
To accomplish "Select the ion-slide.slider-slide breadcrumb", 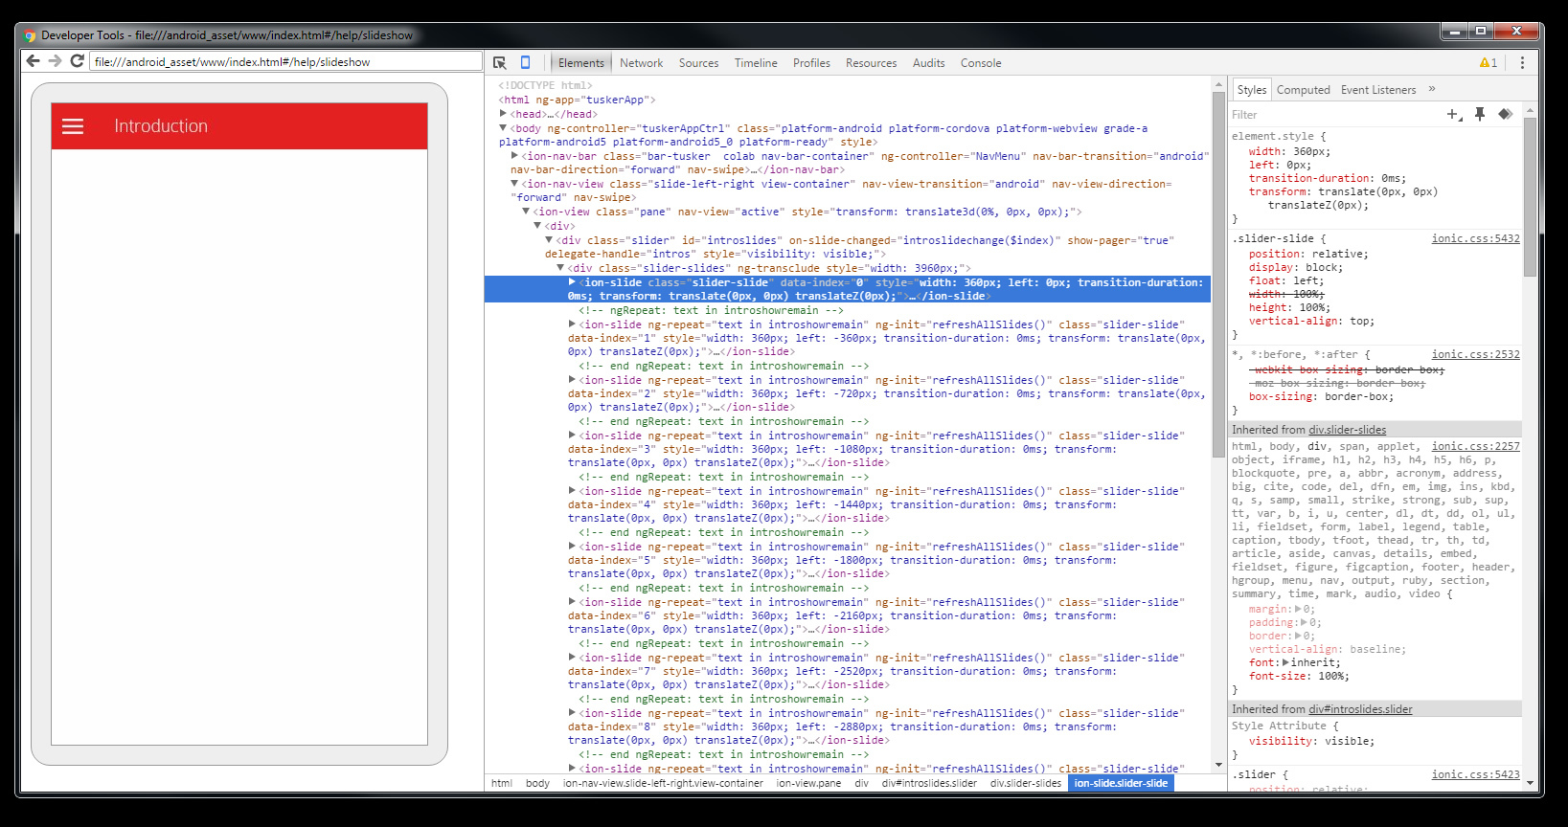I will pos(1121,783).
